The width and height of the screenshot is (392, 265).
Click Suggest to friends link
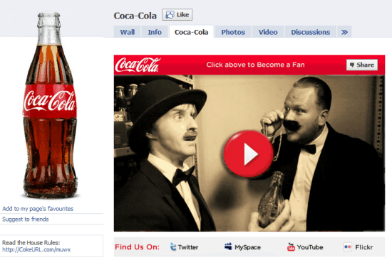pos(26,219)
